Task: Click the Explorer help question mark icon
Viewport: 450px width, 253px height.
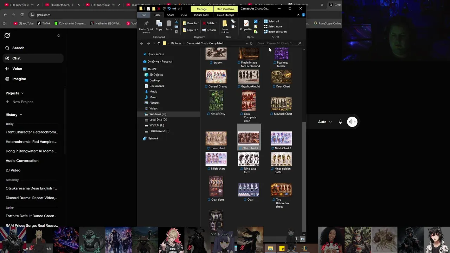Action: pyautogui.click(x=303, y=15)
